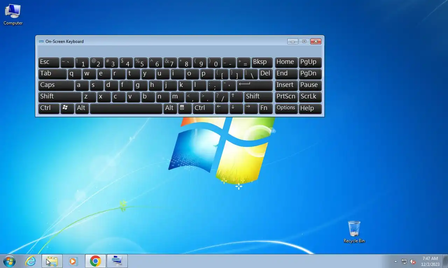448x268 pixels.
Task: Toggle the left Shift key
Action: pos(60,97)
